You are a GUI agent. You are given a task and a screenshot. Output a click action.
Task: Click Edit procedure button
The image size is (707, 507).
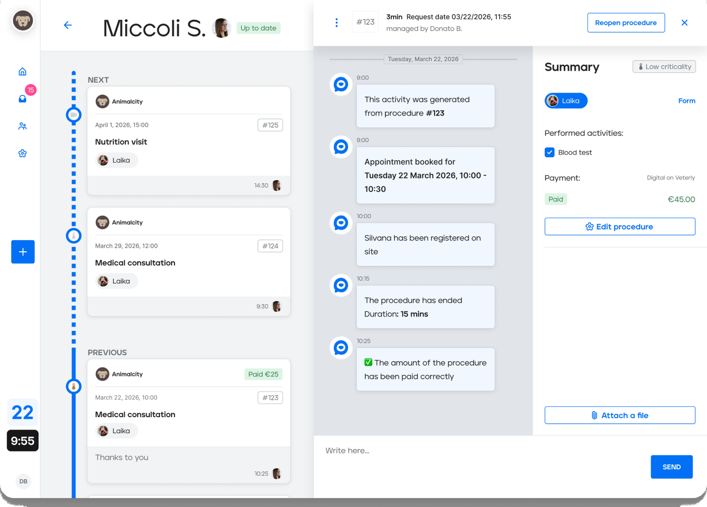click(x=620, y=227)
